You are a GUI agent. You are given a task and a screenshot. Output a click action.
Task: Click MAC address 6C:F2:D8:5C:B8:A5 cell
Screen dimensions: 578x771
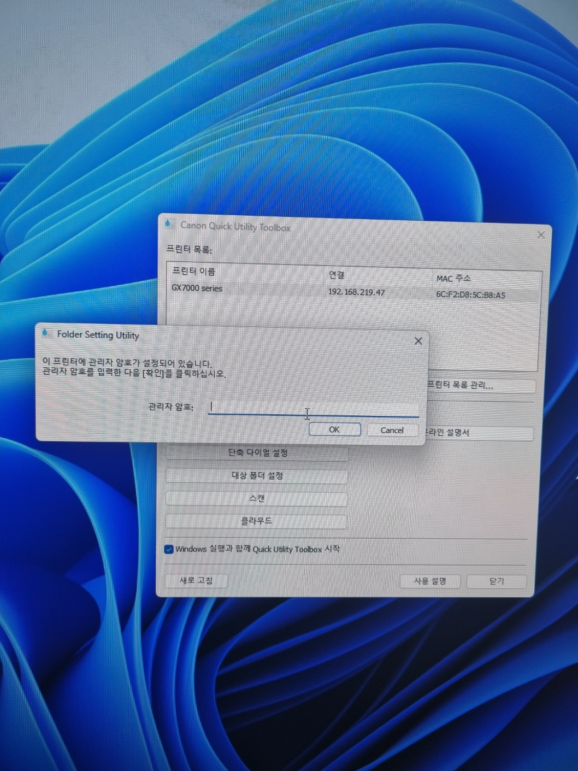point(470,295)
